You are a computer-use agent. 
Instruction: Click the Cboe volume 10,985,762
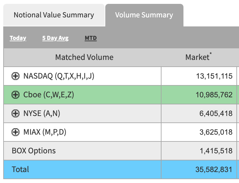[x=214, y=95]
